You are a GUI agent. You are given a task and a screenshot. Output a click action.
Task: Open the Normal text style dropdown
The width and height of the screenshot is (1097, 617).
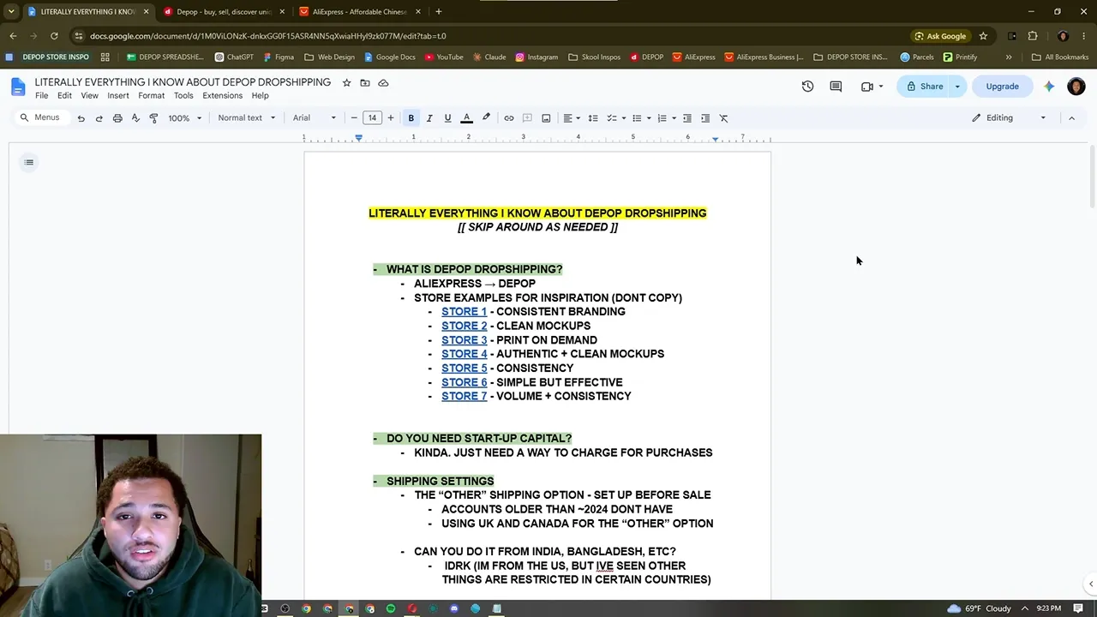pyautogui.click(x=247, y=118)
